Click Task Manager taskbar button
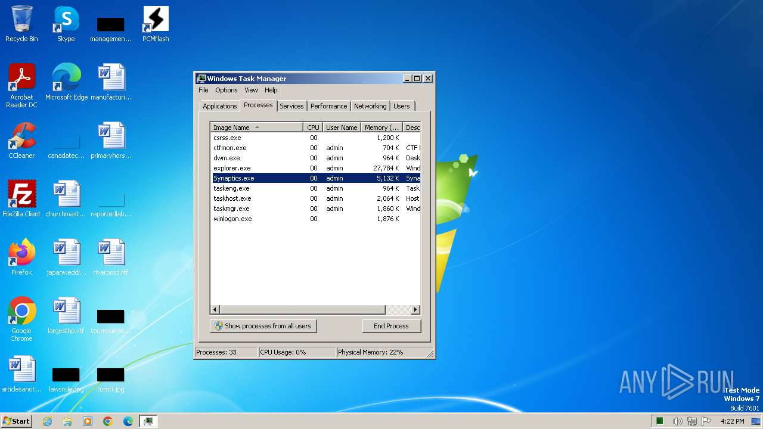 point(148,421)
